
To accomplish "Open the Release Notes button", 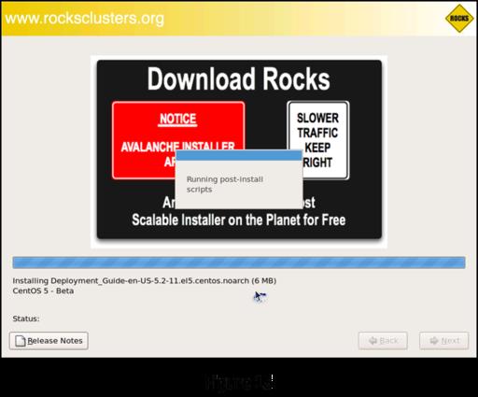I will click(49, 341).
